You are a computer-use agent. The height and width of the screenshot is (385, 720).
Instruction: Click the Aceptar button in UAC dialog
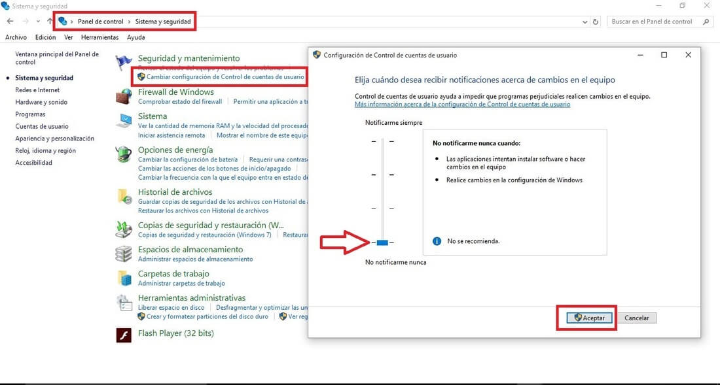click(589, 318)
